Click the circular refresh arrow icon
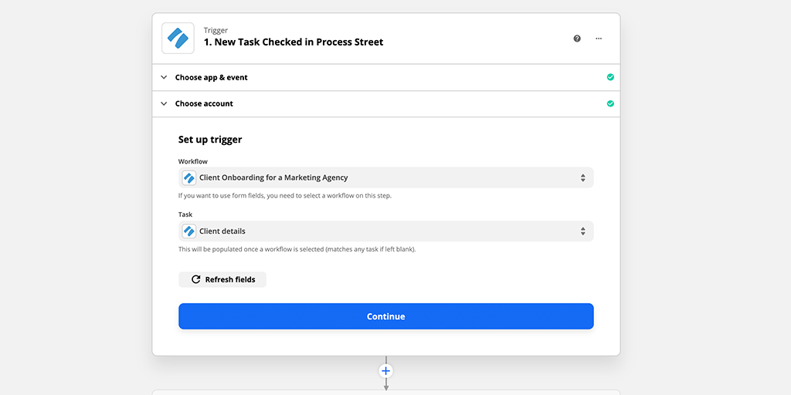This screenshot has width=791, height=395. 195,279
